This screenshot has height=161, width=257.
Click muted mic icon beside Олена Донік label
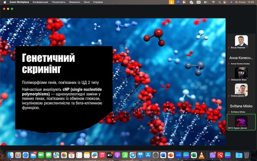coord(229,96)
